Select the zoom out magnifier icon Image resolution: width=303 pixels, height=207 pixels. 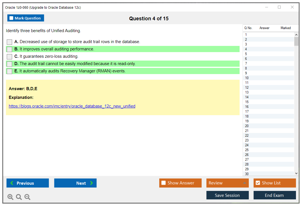(27, 197)
